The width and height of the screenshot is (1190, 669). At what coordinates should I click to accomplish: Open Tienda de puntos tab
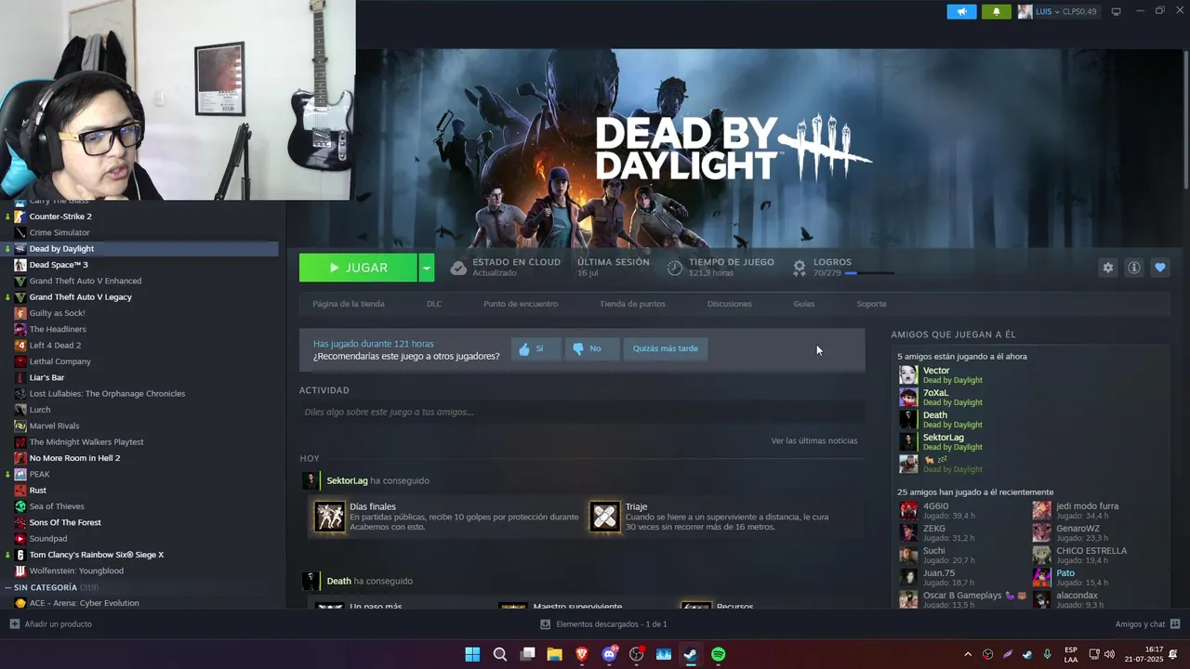tap(632, 304)
